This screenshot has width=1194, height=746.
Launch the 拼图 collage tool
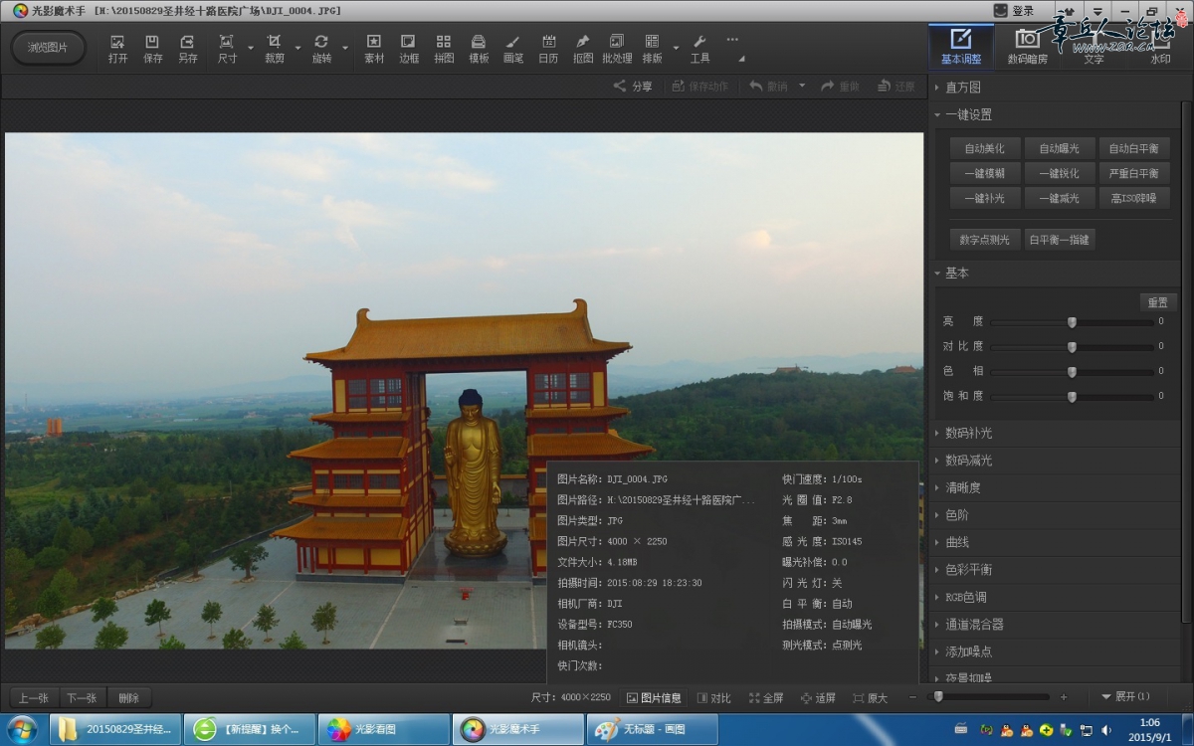pyautogui.click(x=444, y=49)
